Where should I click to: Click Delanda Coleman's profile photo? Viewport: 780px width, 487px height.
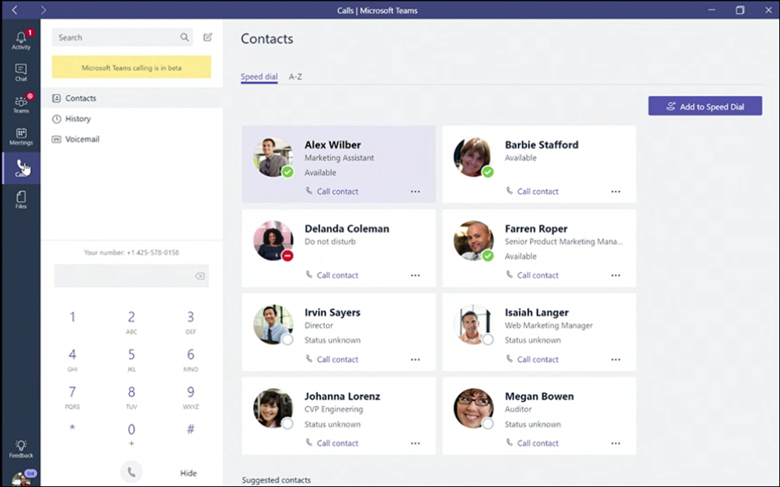tap(272, 241)
